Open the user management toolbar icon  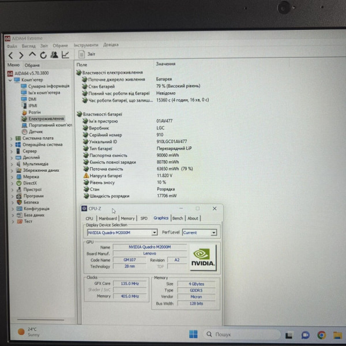coord(54,55)
